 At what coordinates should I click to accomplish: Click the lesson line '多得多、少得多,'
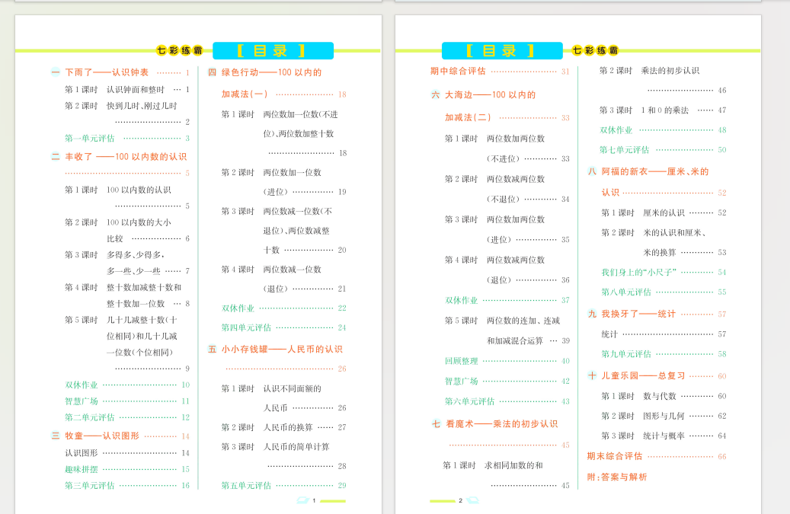(x=136, y=255)
